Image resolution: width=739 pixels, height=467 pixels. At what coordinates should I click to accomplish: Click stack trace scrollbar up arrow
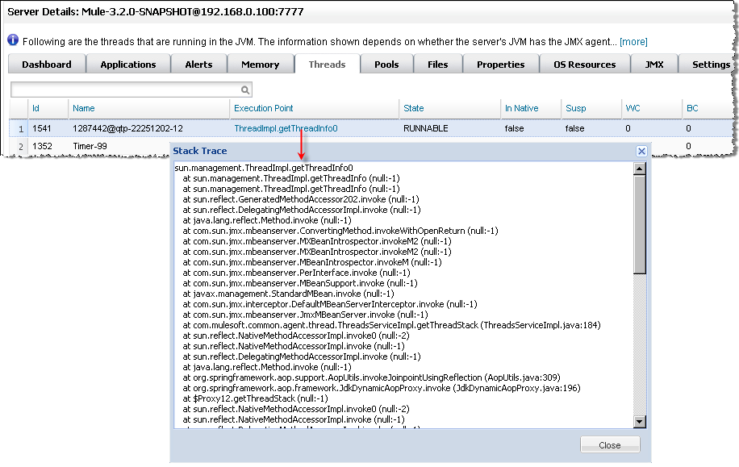coord(640,169)
